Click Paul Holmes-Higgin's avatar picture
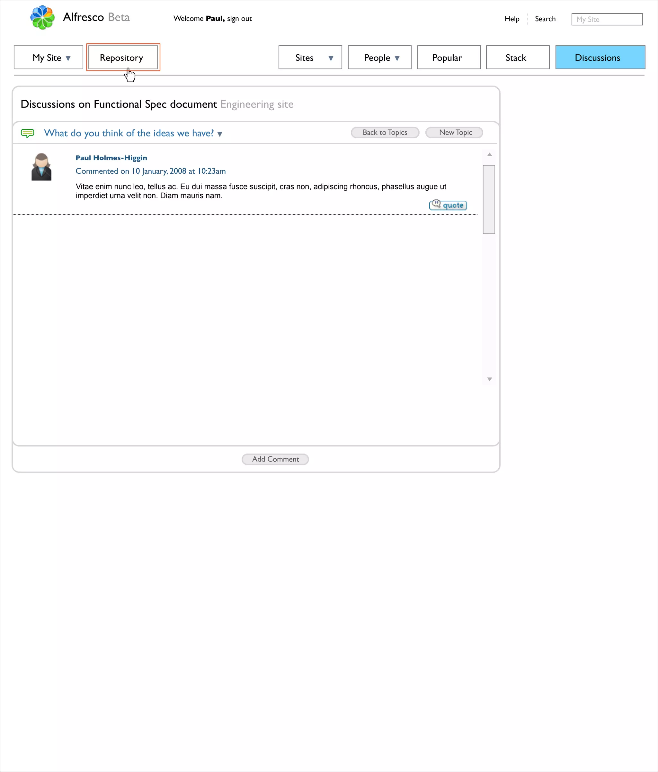 point(41,167)
